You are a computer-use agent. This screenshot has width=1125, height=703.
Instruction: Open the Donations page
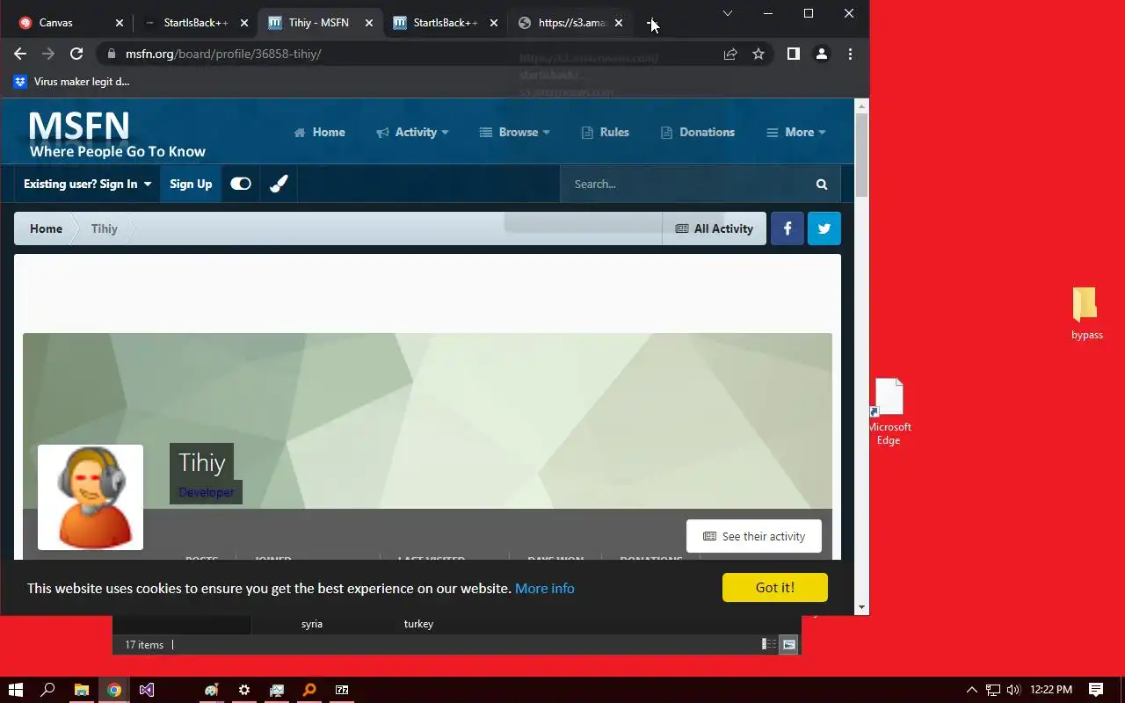pyautogui.click(x=698, y=132)
